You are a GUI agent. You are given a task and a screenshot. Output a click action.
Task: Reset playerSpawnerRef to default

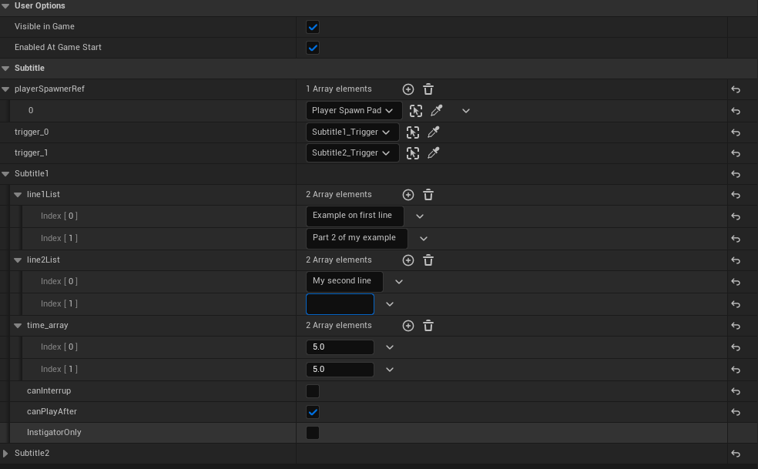tap(736, 89)
